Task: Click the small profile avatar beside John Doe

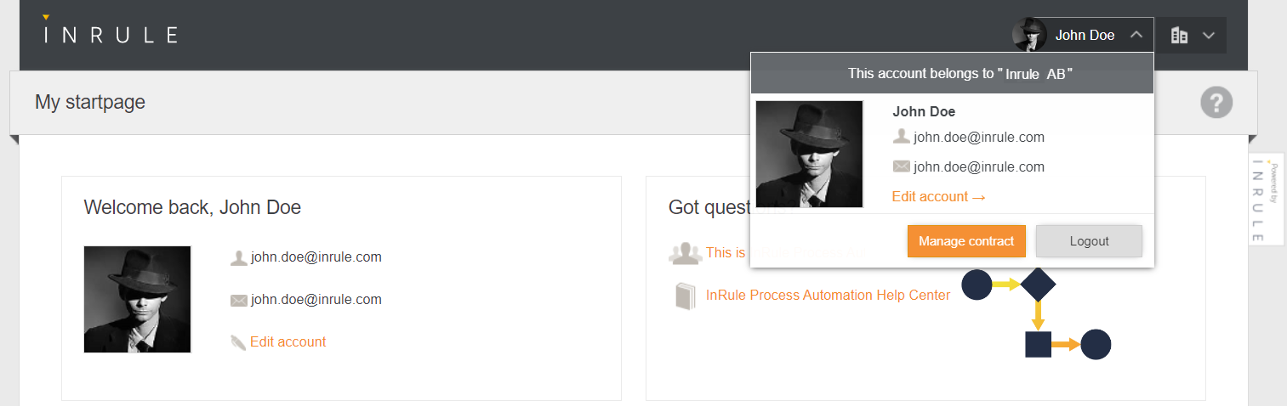Action: point(1029,35)
